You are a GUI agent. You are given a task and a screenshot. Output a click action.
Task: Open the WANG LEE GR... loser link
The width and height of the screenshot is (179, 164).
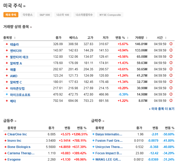[x=108, y=160]
